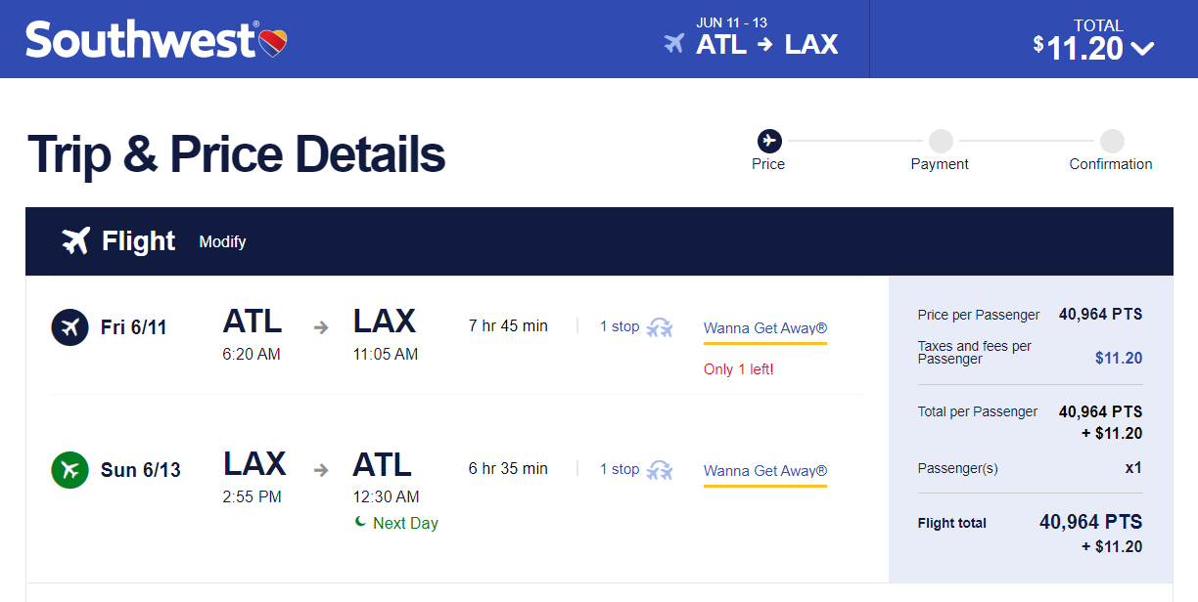Click the Modify flight link
Screen dimensions: 1198x602
tap(222, 241)
